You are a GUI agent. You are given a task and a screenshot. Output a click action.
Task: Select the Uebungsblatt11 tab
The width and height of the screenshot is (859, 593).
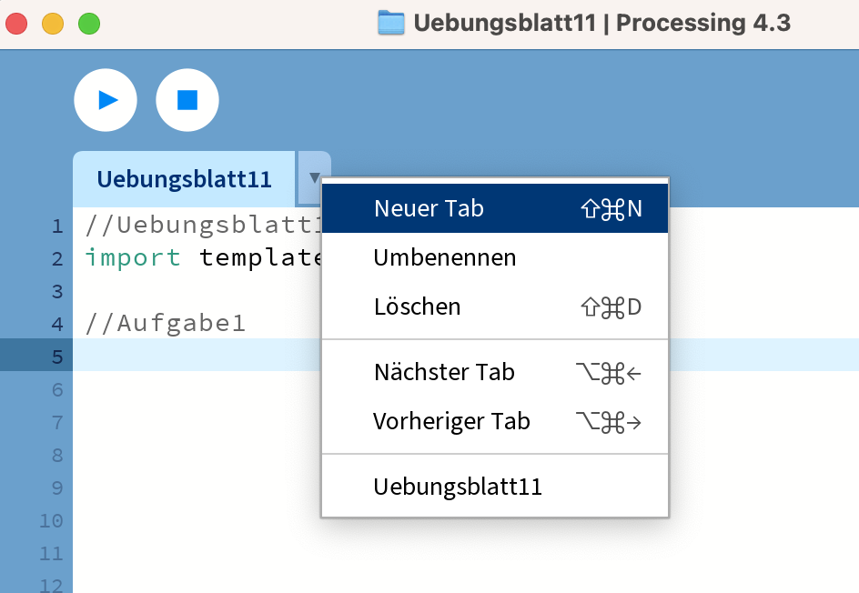(184, 179)
